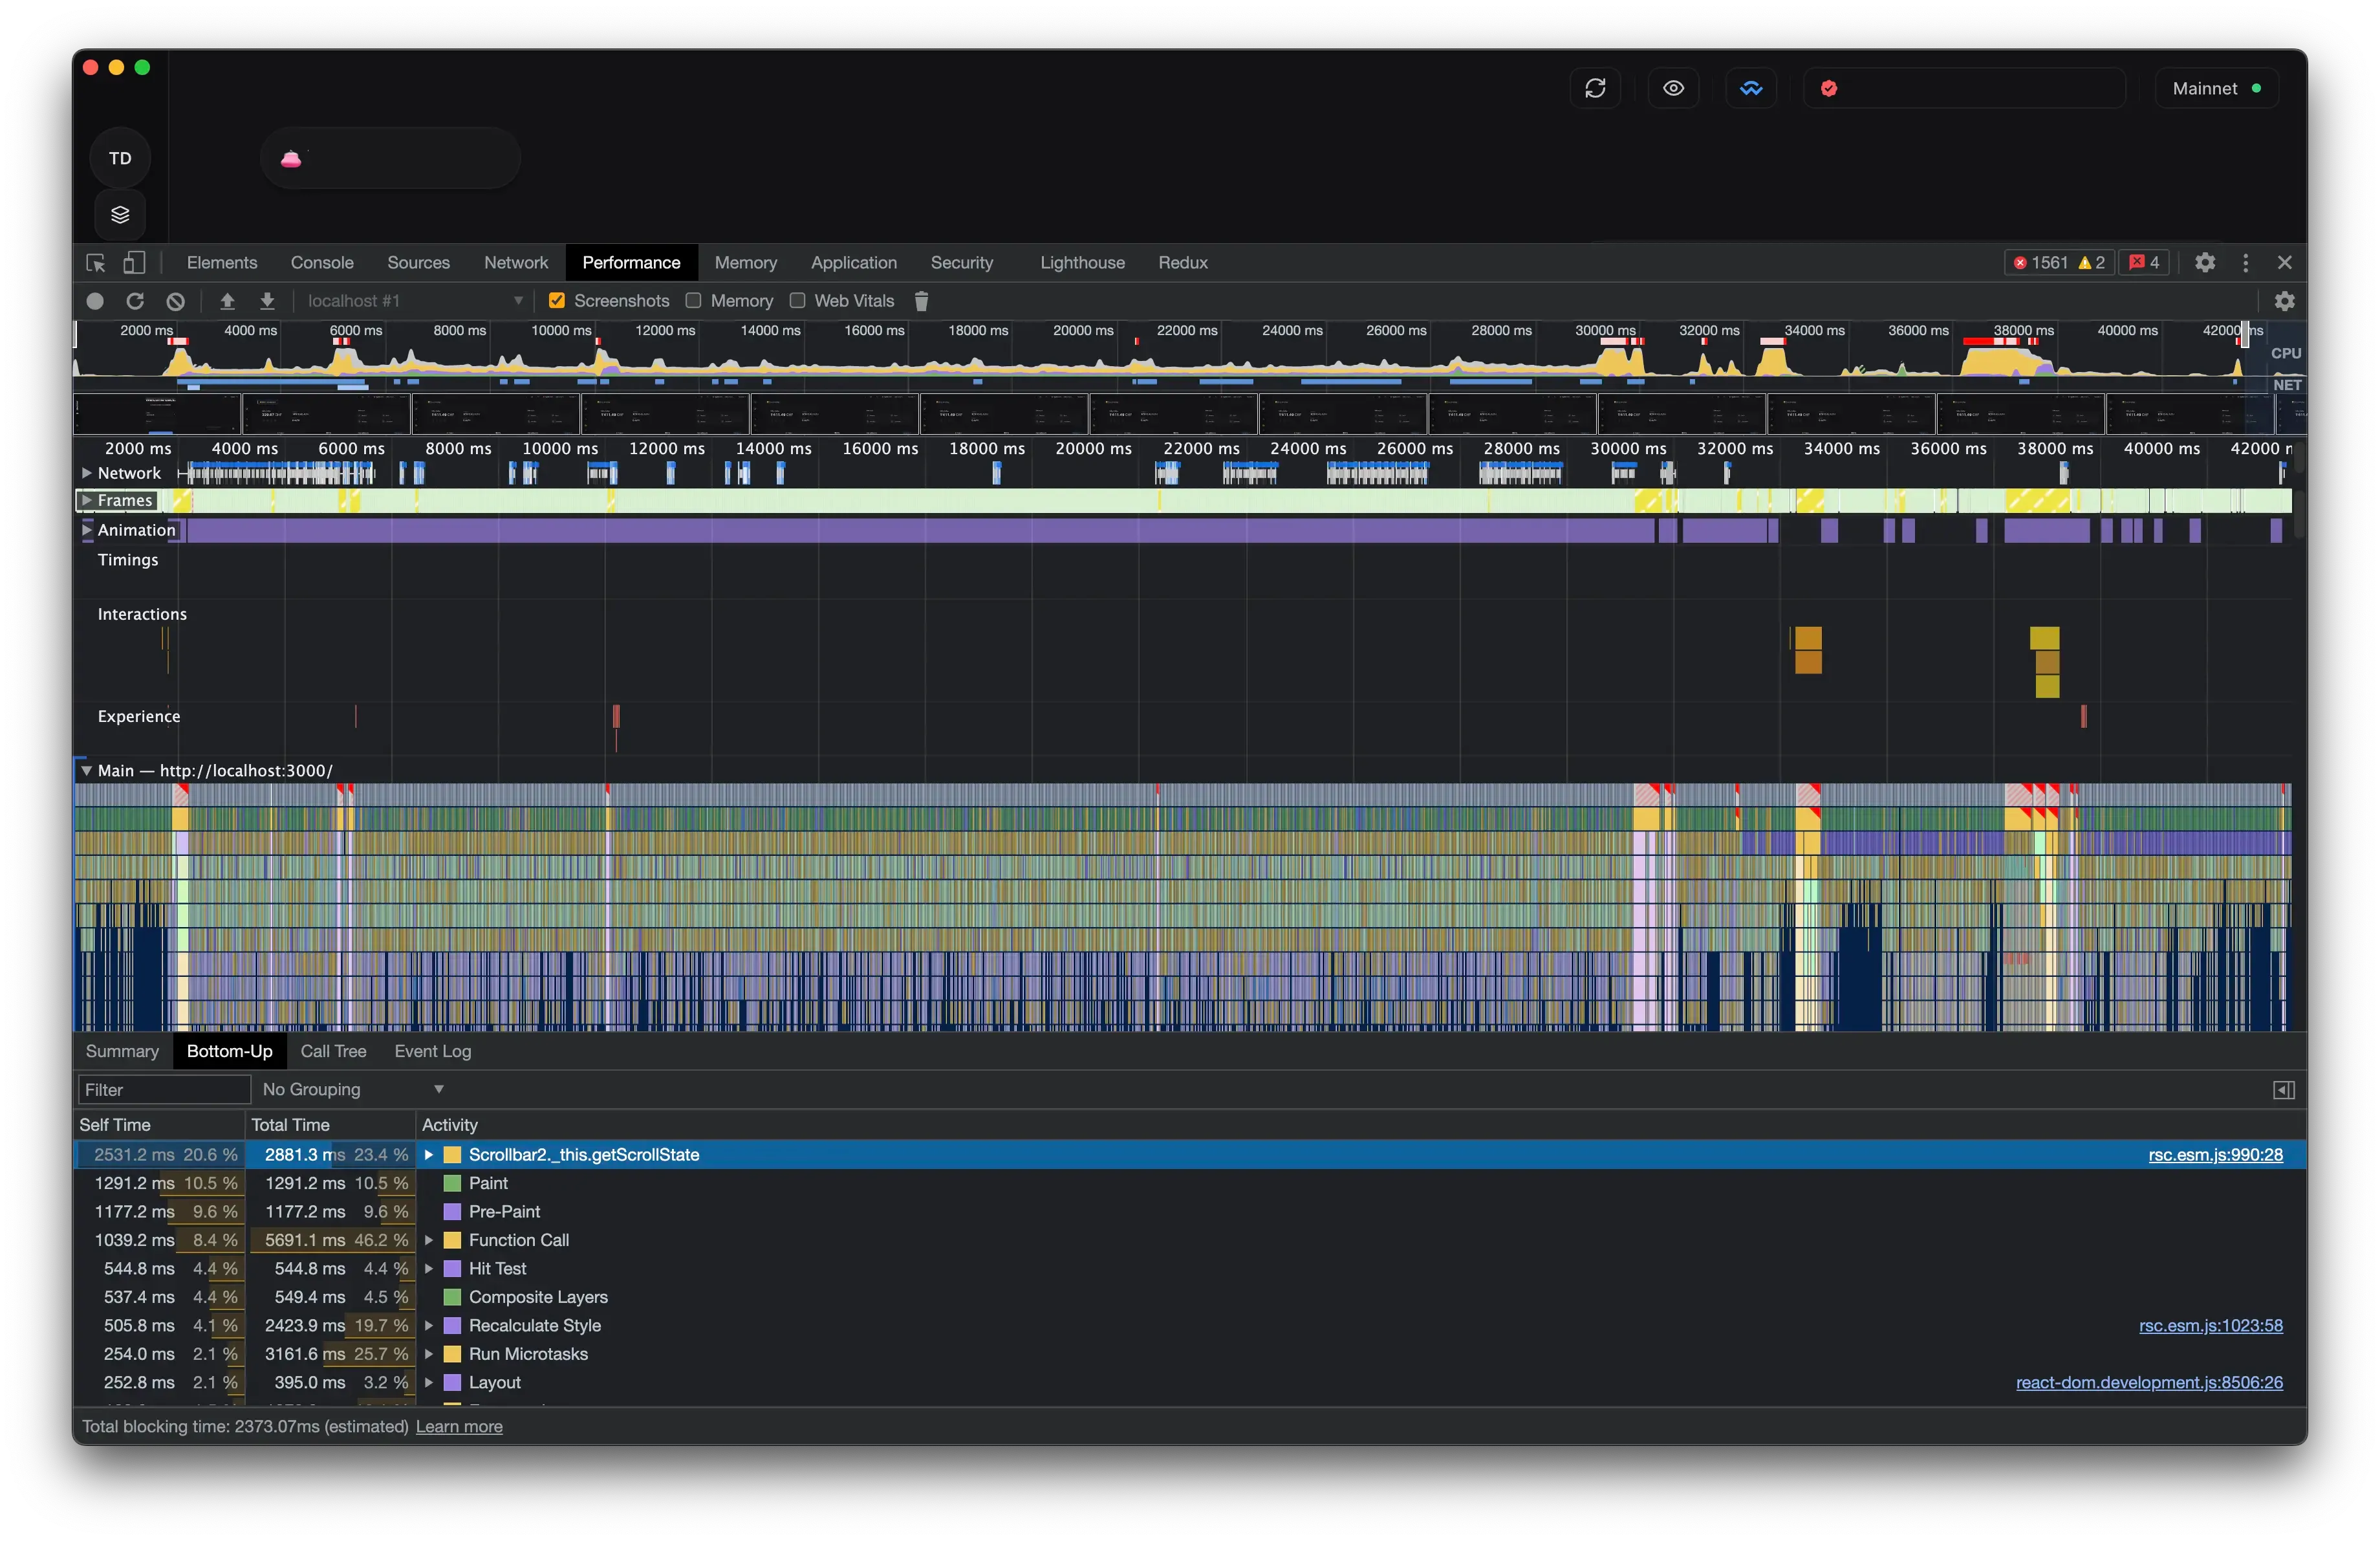This screenshot has height=1541, width=2380.
Task: Select the Composite Layers activity row
Action: click(1190, 1298)
